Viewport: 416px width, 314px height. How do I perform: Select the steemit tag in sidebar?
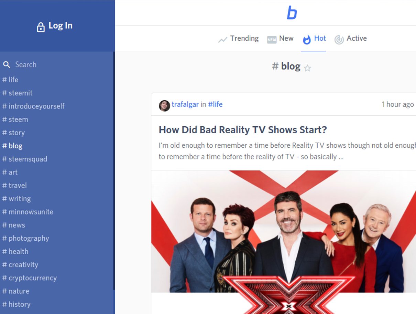coord(17,93)
